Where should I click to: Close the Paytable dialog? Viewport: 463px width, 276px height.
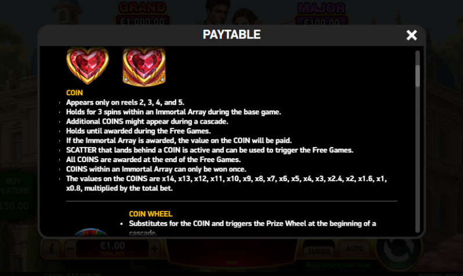point(411,35)
